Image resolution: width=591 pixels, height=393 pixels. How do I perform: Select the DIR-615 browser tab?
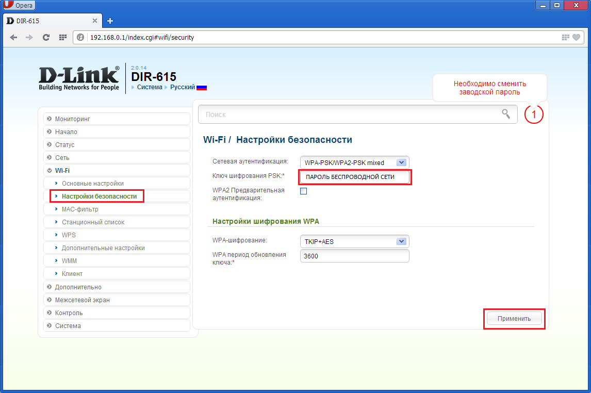click(x=53, y=21)
